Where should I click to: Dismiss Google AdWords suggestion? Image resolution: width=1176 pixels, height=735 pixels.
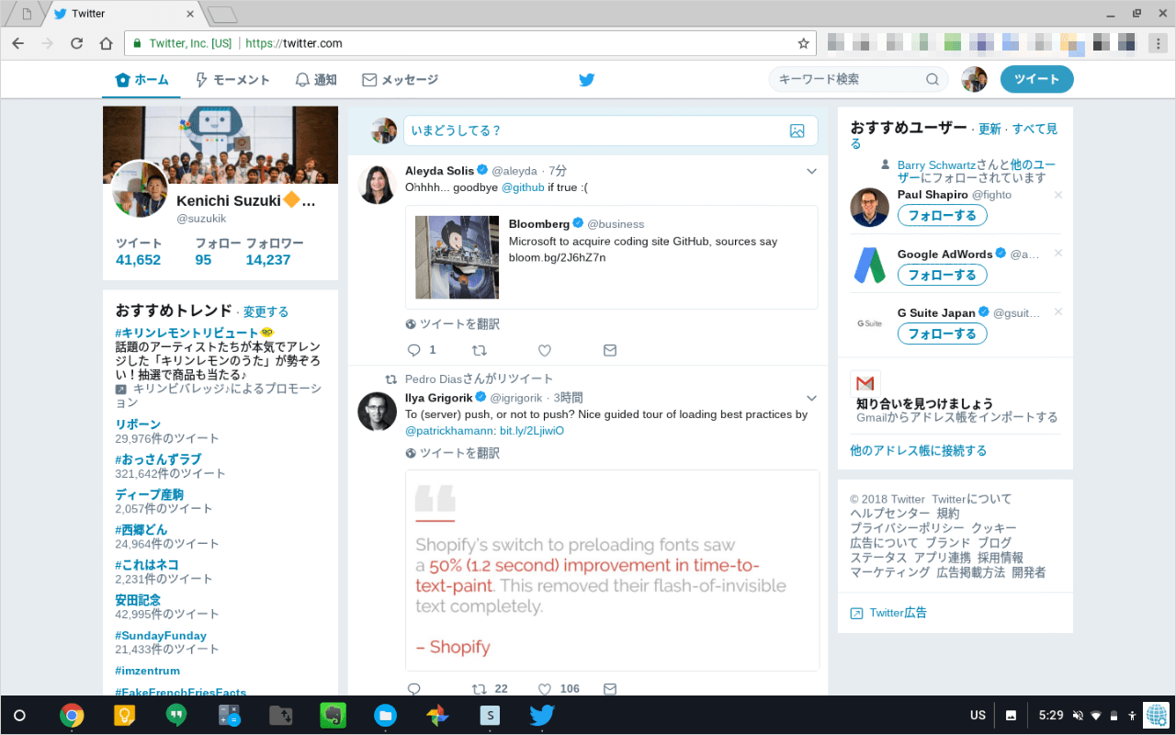pos(1058,254)
